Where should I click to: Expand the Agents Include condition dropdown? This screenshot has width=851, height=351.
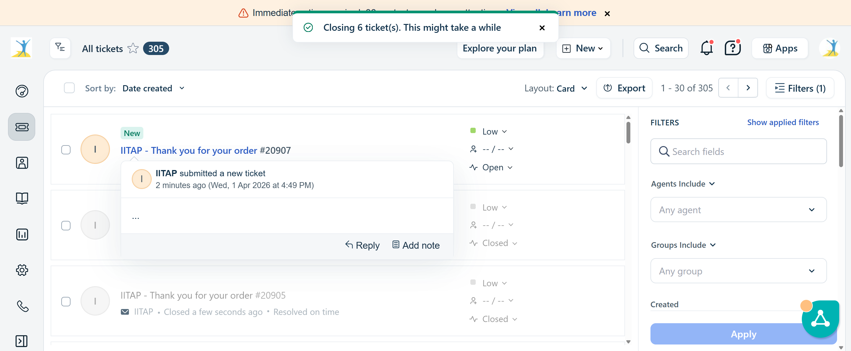[x=682, y=184]
